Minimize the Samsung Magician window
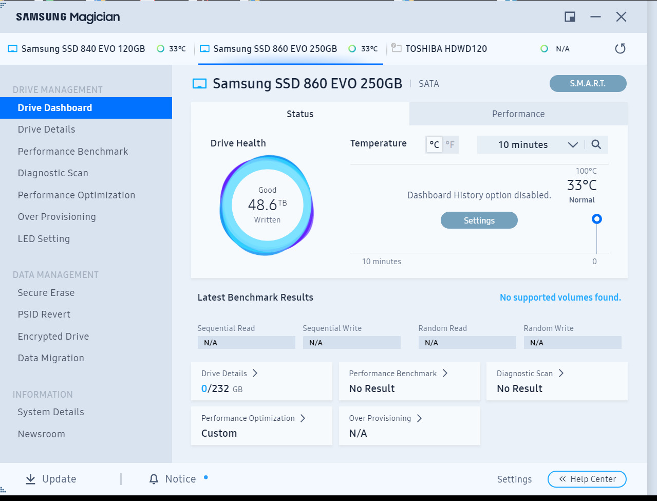Viewport: 657px width, 501px height. [x=595, y=17]
